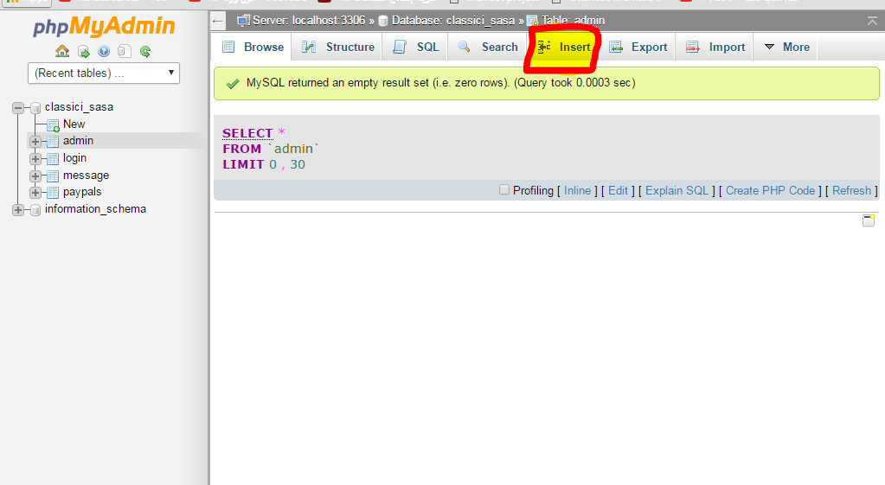Click the Inline query edit link
The image size is (885, 485).
[577, 190]
